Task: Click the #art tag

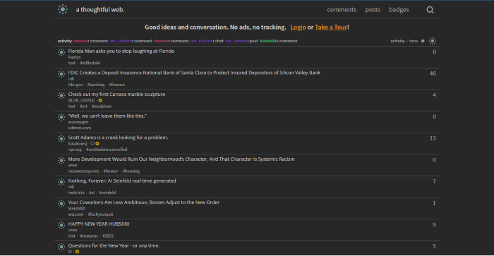Action: 83,106
